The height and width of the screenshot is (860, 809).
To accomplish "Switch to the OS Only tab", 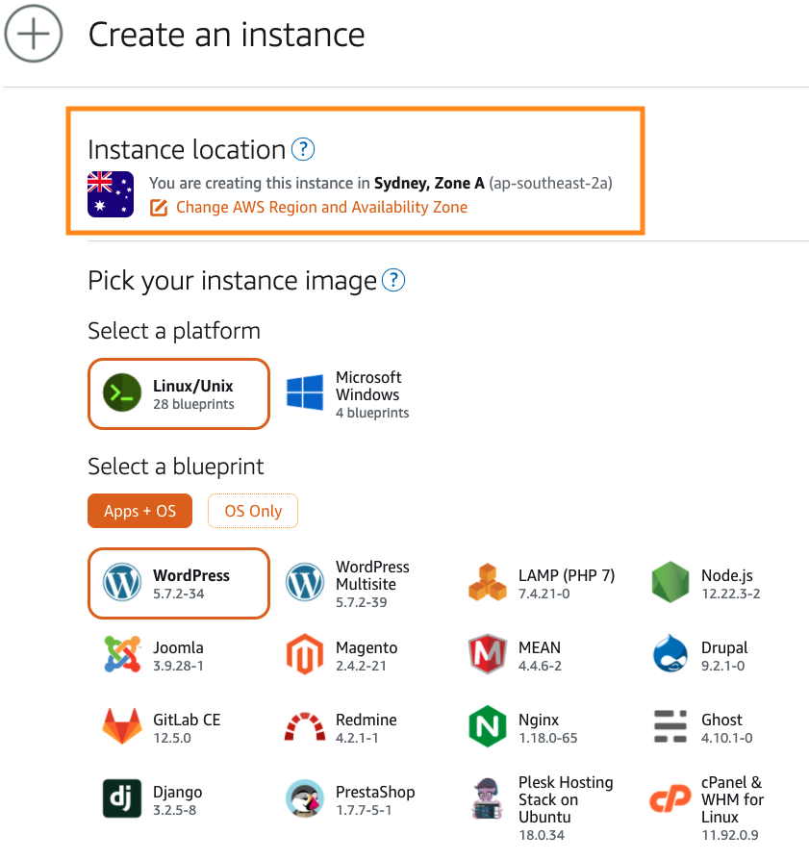I will pyautogui.click(x=253, y=511).
